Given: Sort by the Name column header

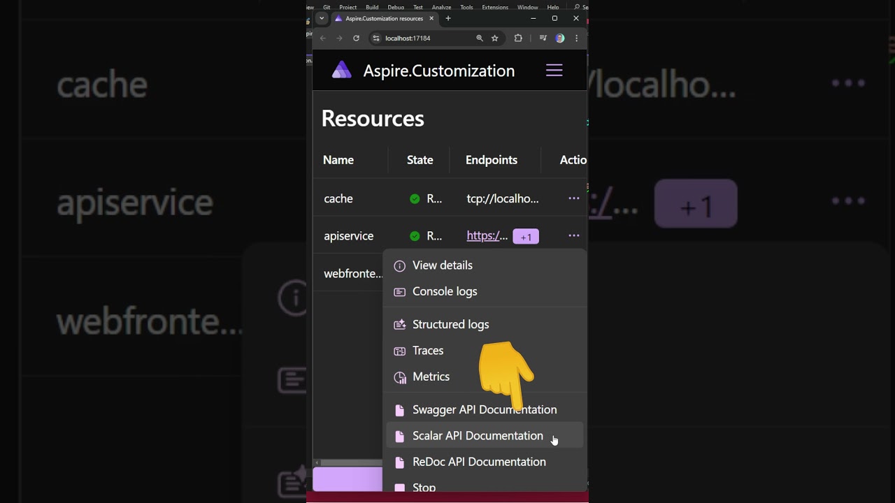Looking at the screenshot, I should [338, 160].
